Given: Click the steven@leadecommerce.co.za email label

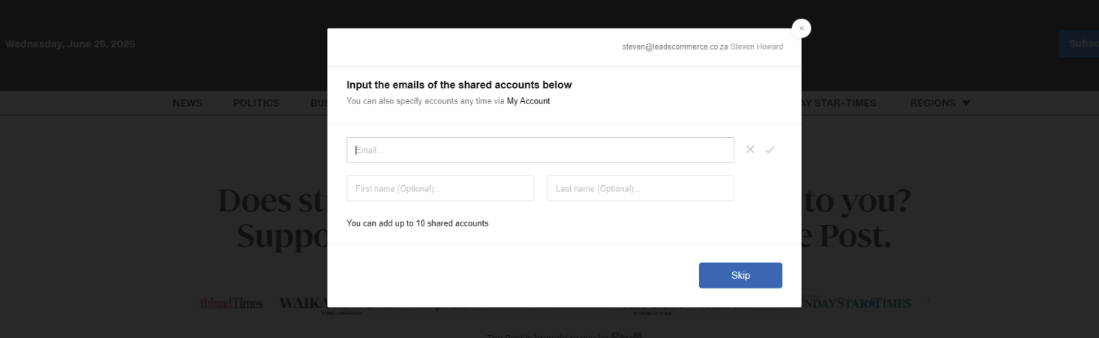Looking at the screenshot, I should (x=675, y=46).
